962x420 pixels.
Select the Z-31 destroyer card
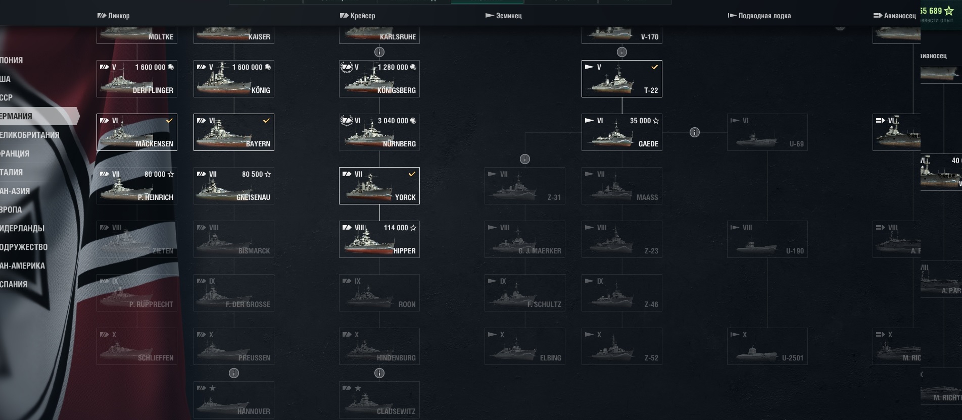[525, 186]
